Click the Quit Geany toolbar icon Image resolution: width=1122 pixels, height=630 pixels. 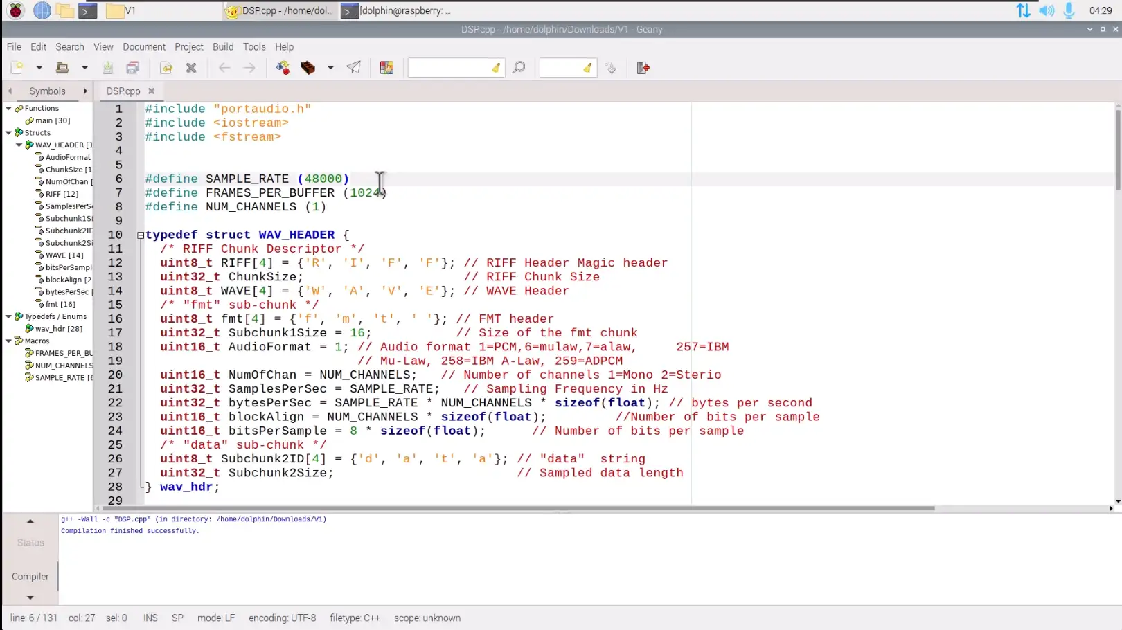(x=643, y=68)
